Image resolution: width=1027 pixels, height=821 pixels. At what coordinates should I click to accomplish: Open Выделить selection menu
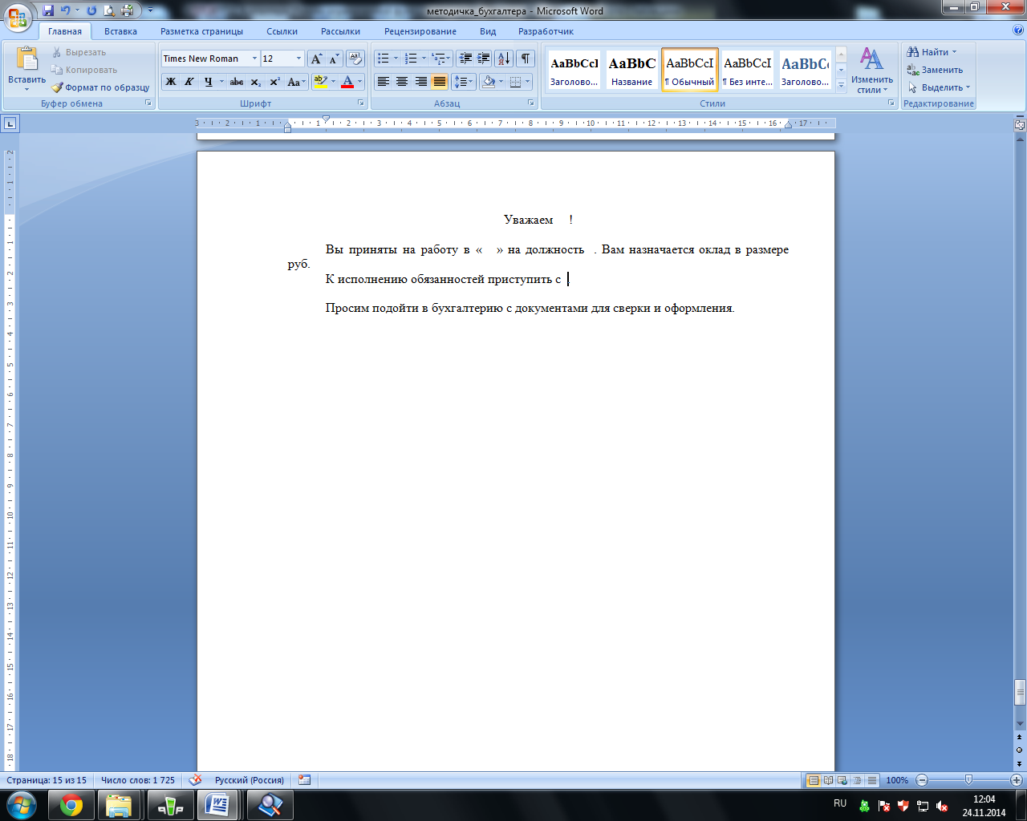pos(939,87)
